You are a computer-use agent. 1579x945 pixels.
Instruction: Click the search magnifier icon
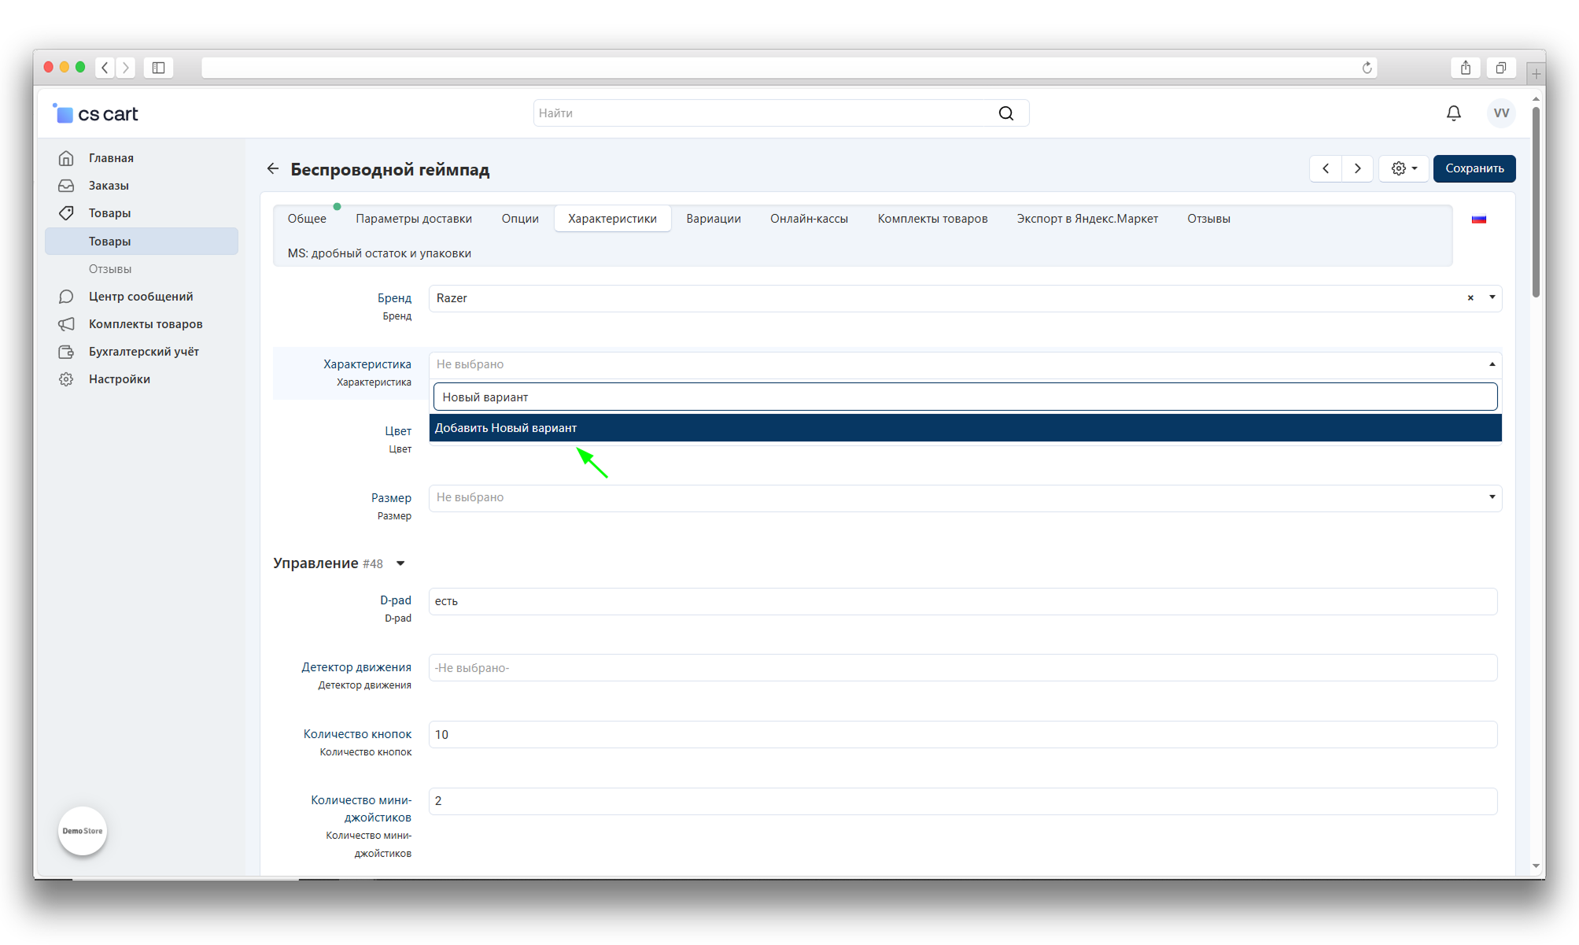click(1005, 113)
